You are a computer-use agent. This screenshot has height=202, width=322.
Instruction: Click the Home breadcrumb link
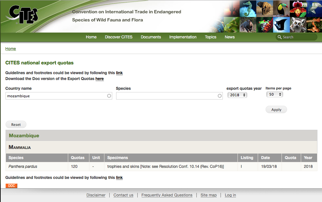pos(10,49)
